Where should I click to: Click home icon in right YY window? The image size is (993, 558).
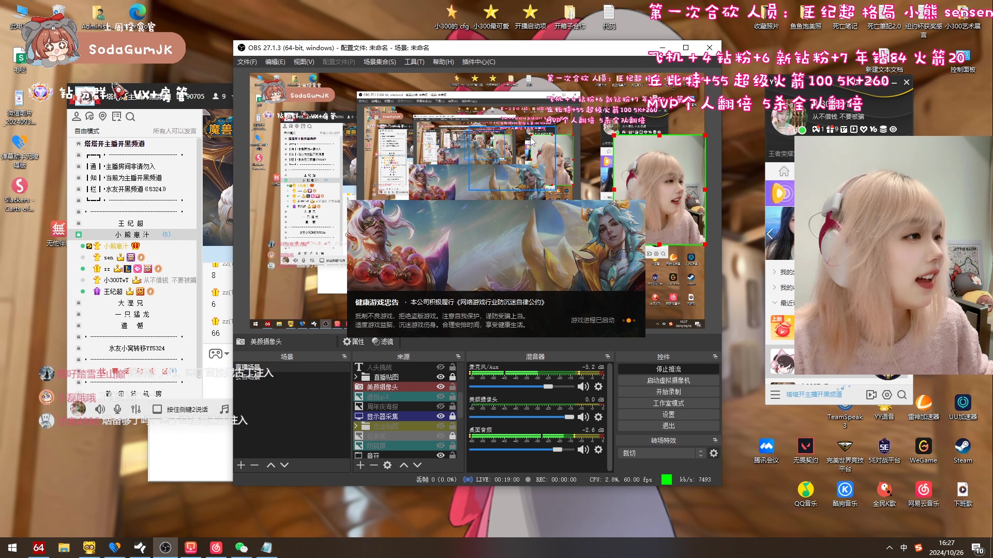(x=784, y=171)
